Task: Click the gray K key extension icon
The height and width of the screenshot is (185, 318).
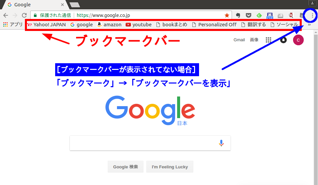Action: tap(280, 15)
